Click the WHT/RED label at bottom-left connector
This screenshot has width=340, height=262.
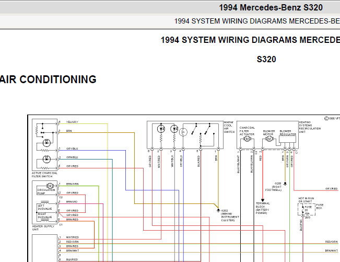tap(73, 237)
